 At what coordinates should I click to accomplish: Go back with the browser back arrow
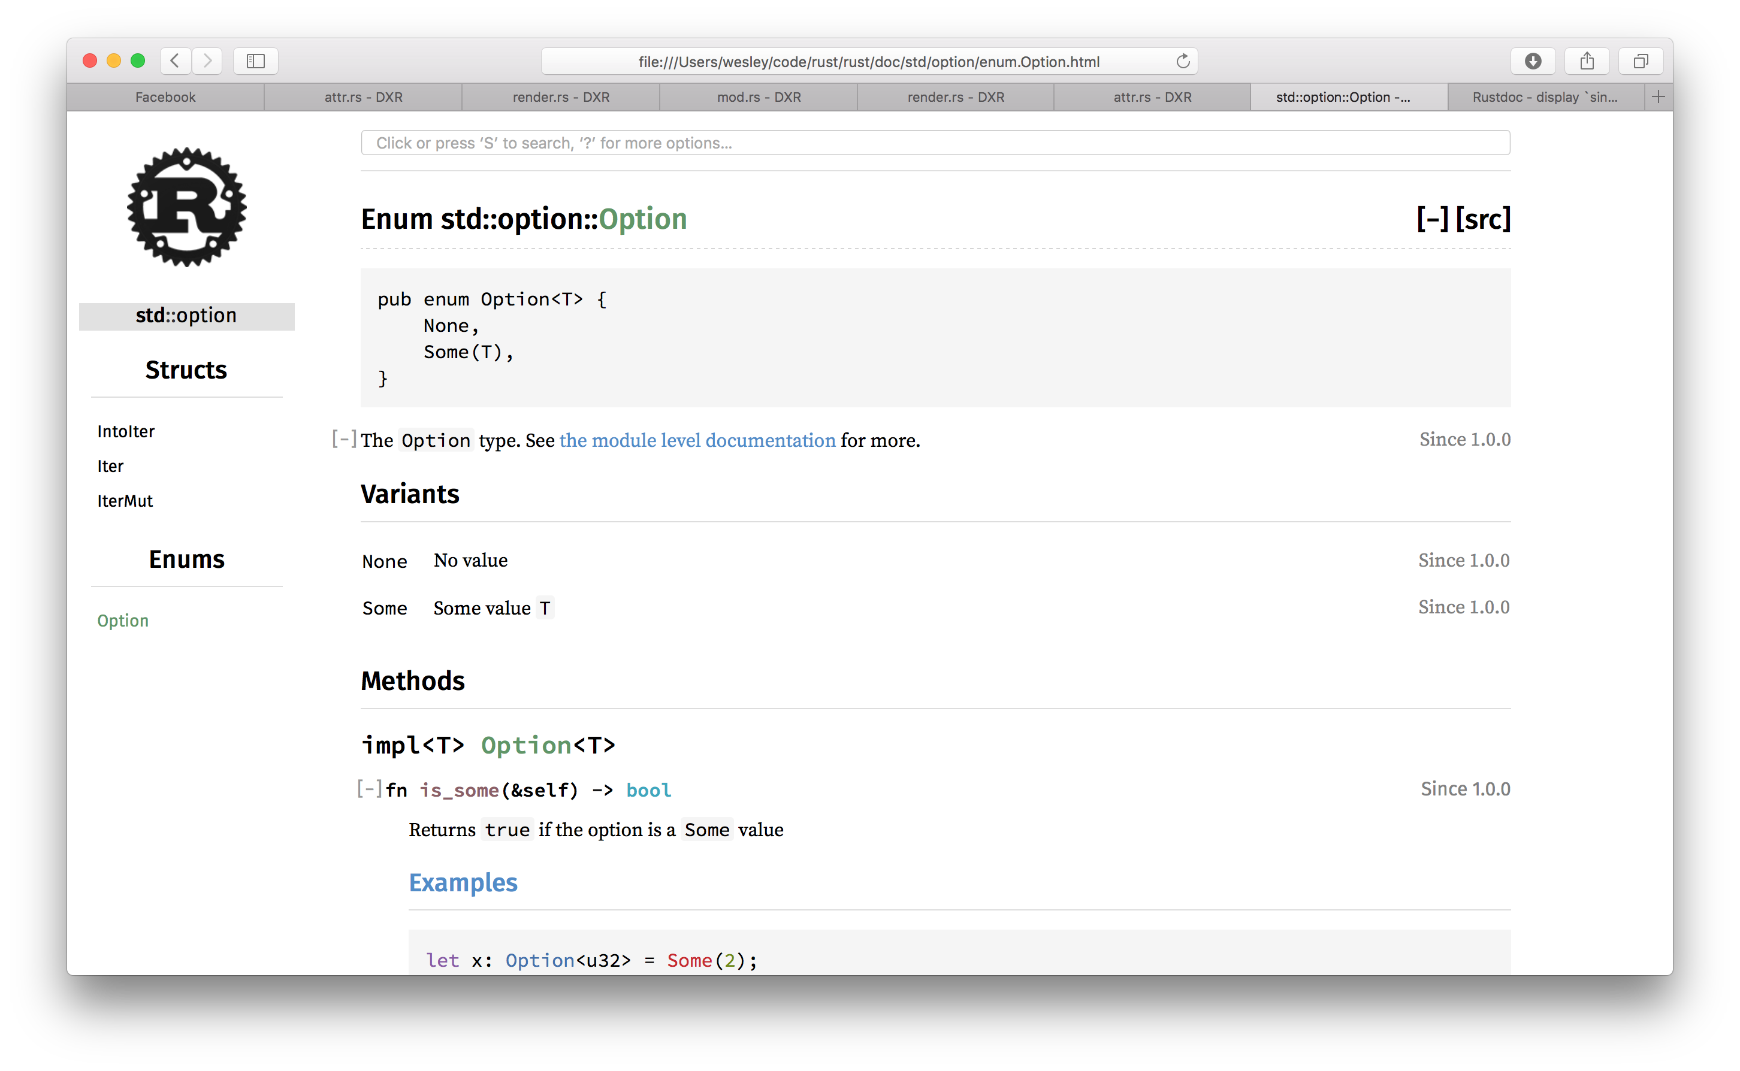coord(175,61)
